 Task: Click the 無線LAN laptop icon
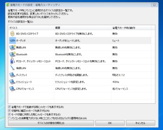(13, 47)
